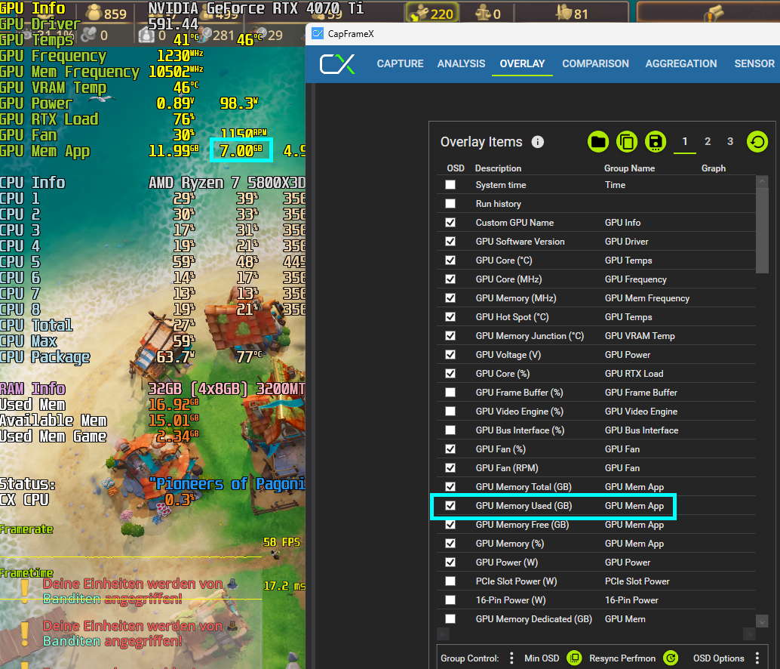Toggle GPU Core (°C) checkbox
This screenshot has width=780, height=669.
click(x=450, y=261)
